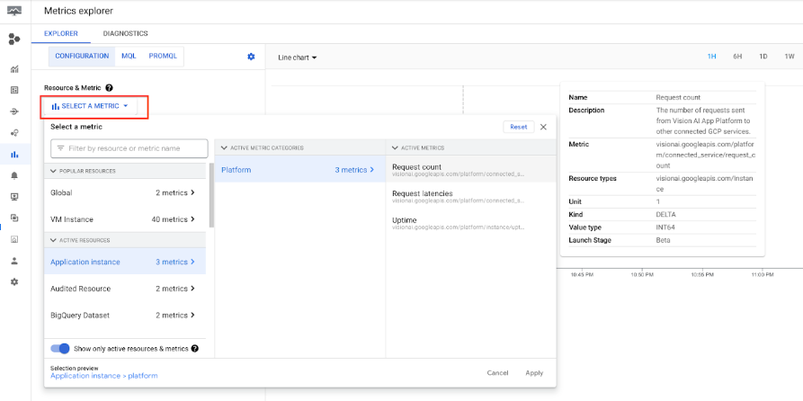Click the filter by resource or metric field

(x=129, y=148)
